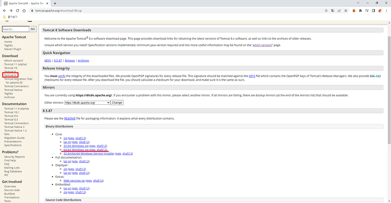This screenshot has width=391, height=203.
Task: Go forward in browser history
Action: pos(11,11)
